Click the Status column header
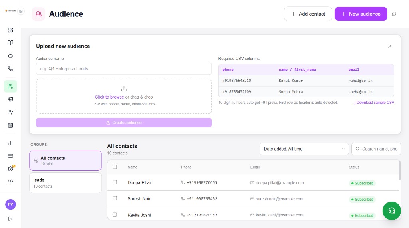Viewport: 409px width, 228px height. [354, 167]
